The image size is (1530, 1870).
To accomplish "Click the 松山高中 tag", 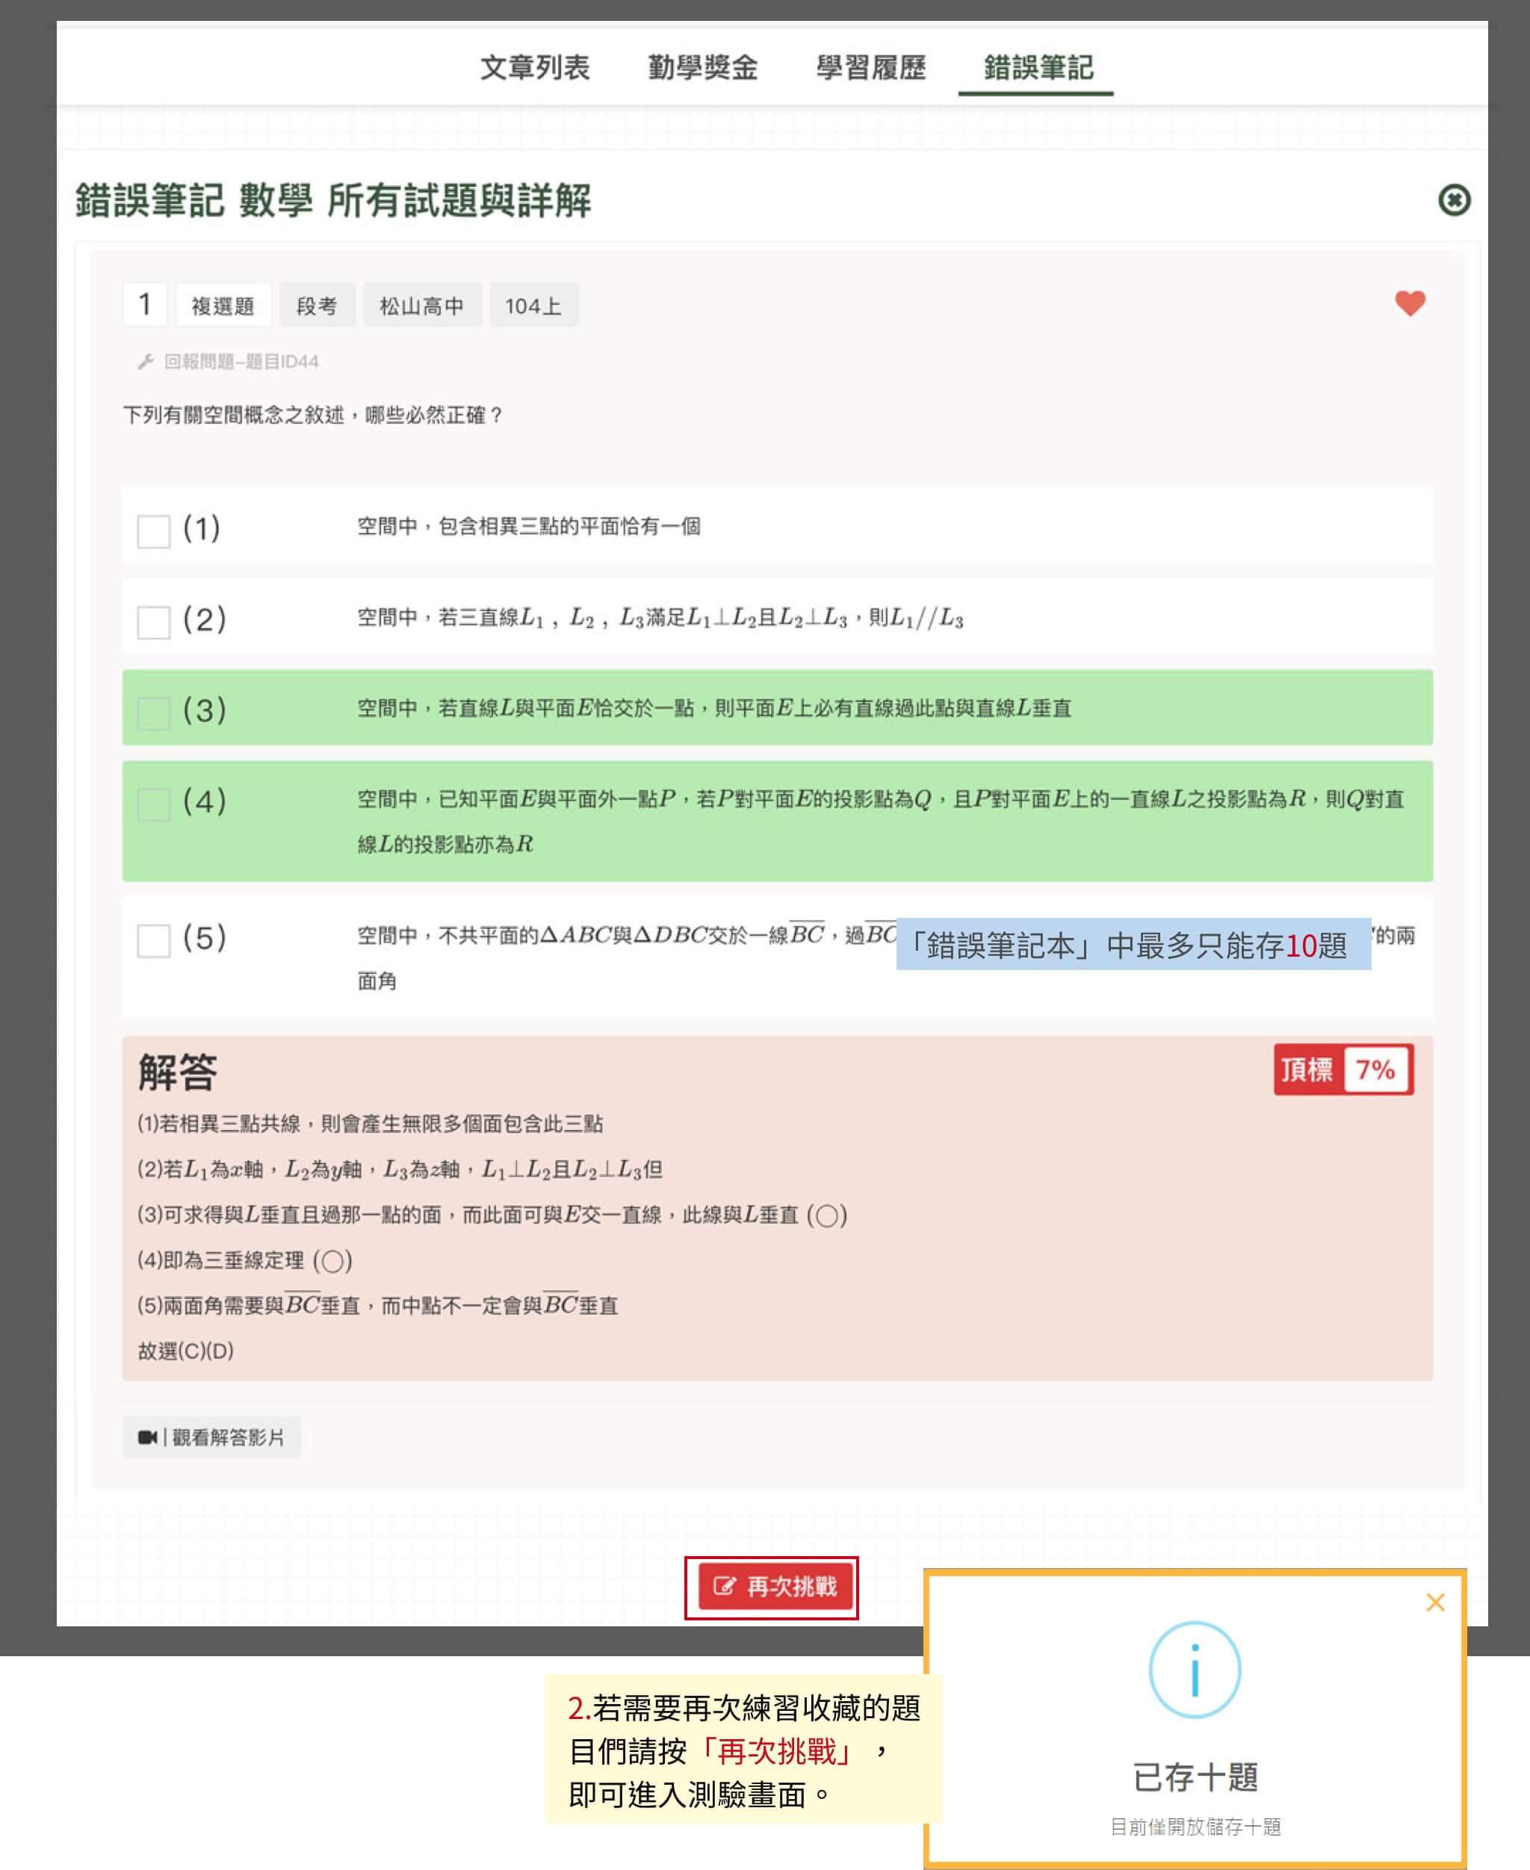I will click(x=422, y=305).
